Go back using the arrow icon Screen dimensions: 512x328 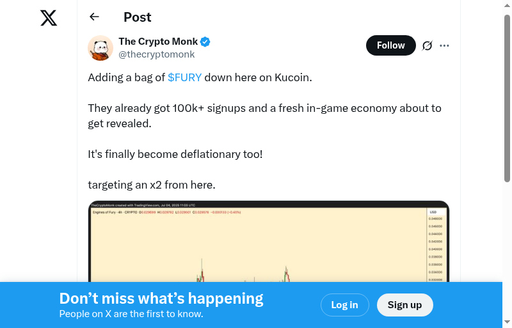coord(95,17)
